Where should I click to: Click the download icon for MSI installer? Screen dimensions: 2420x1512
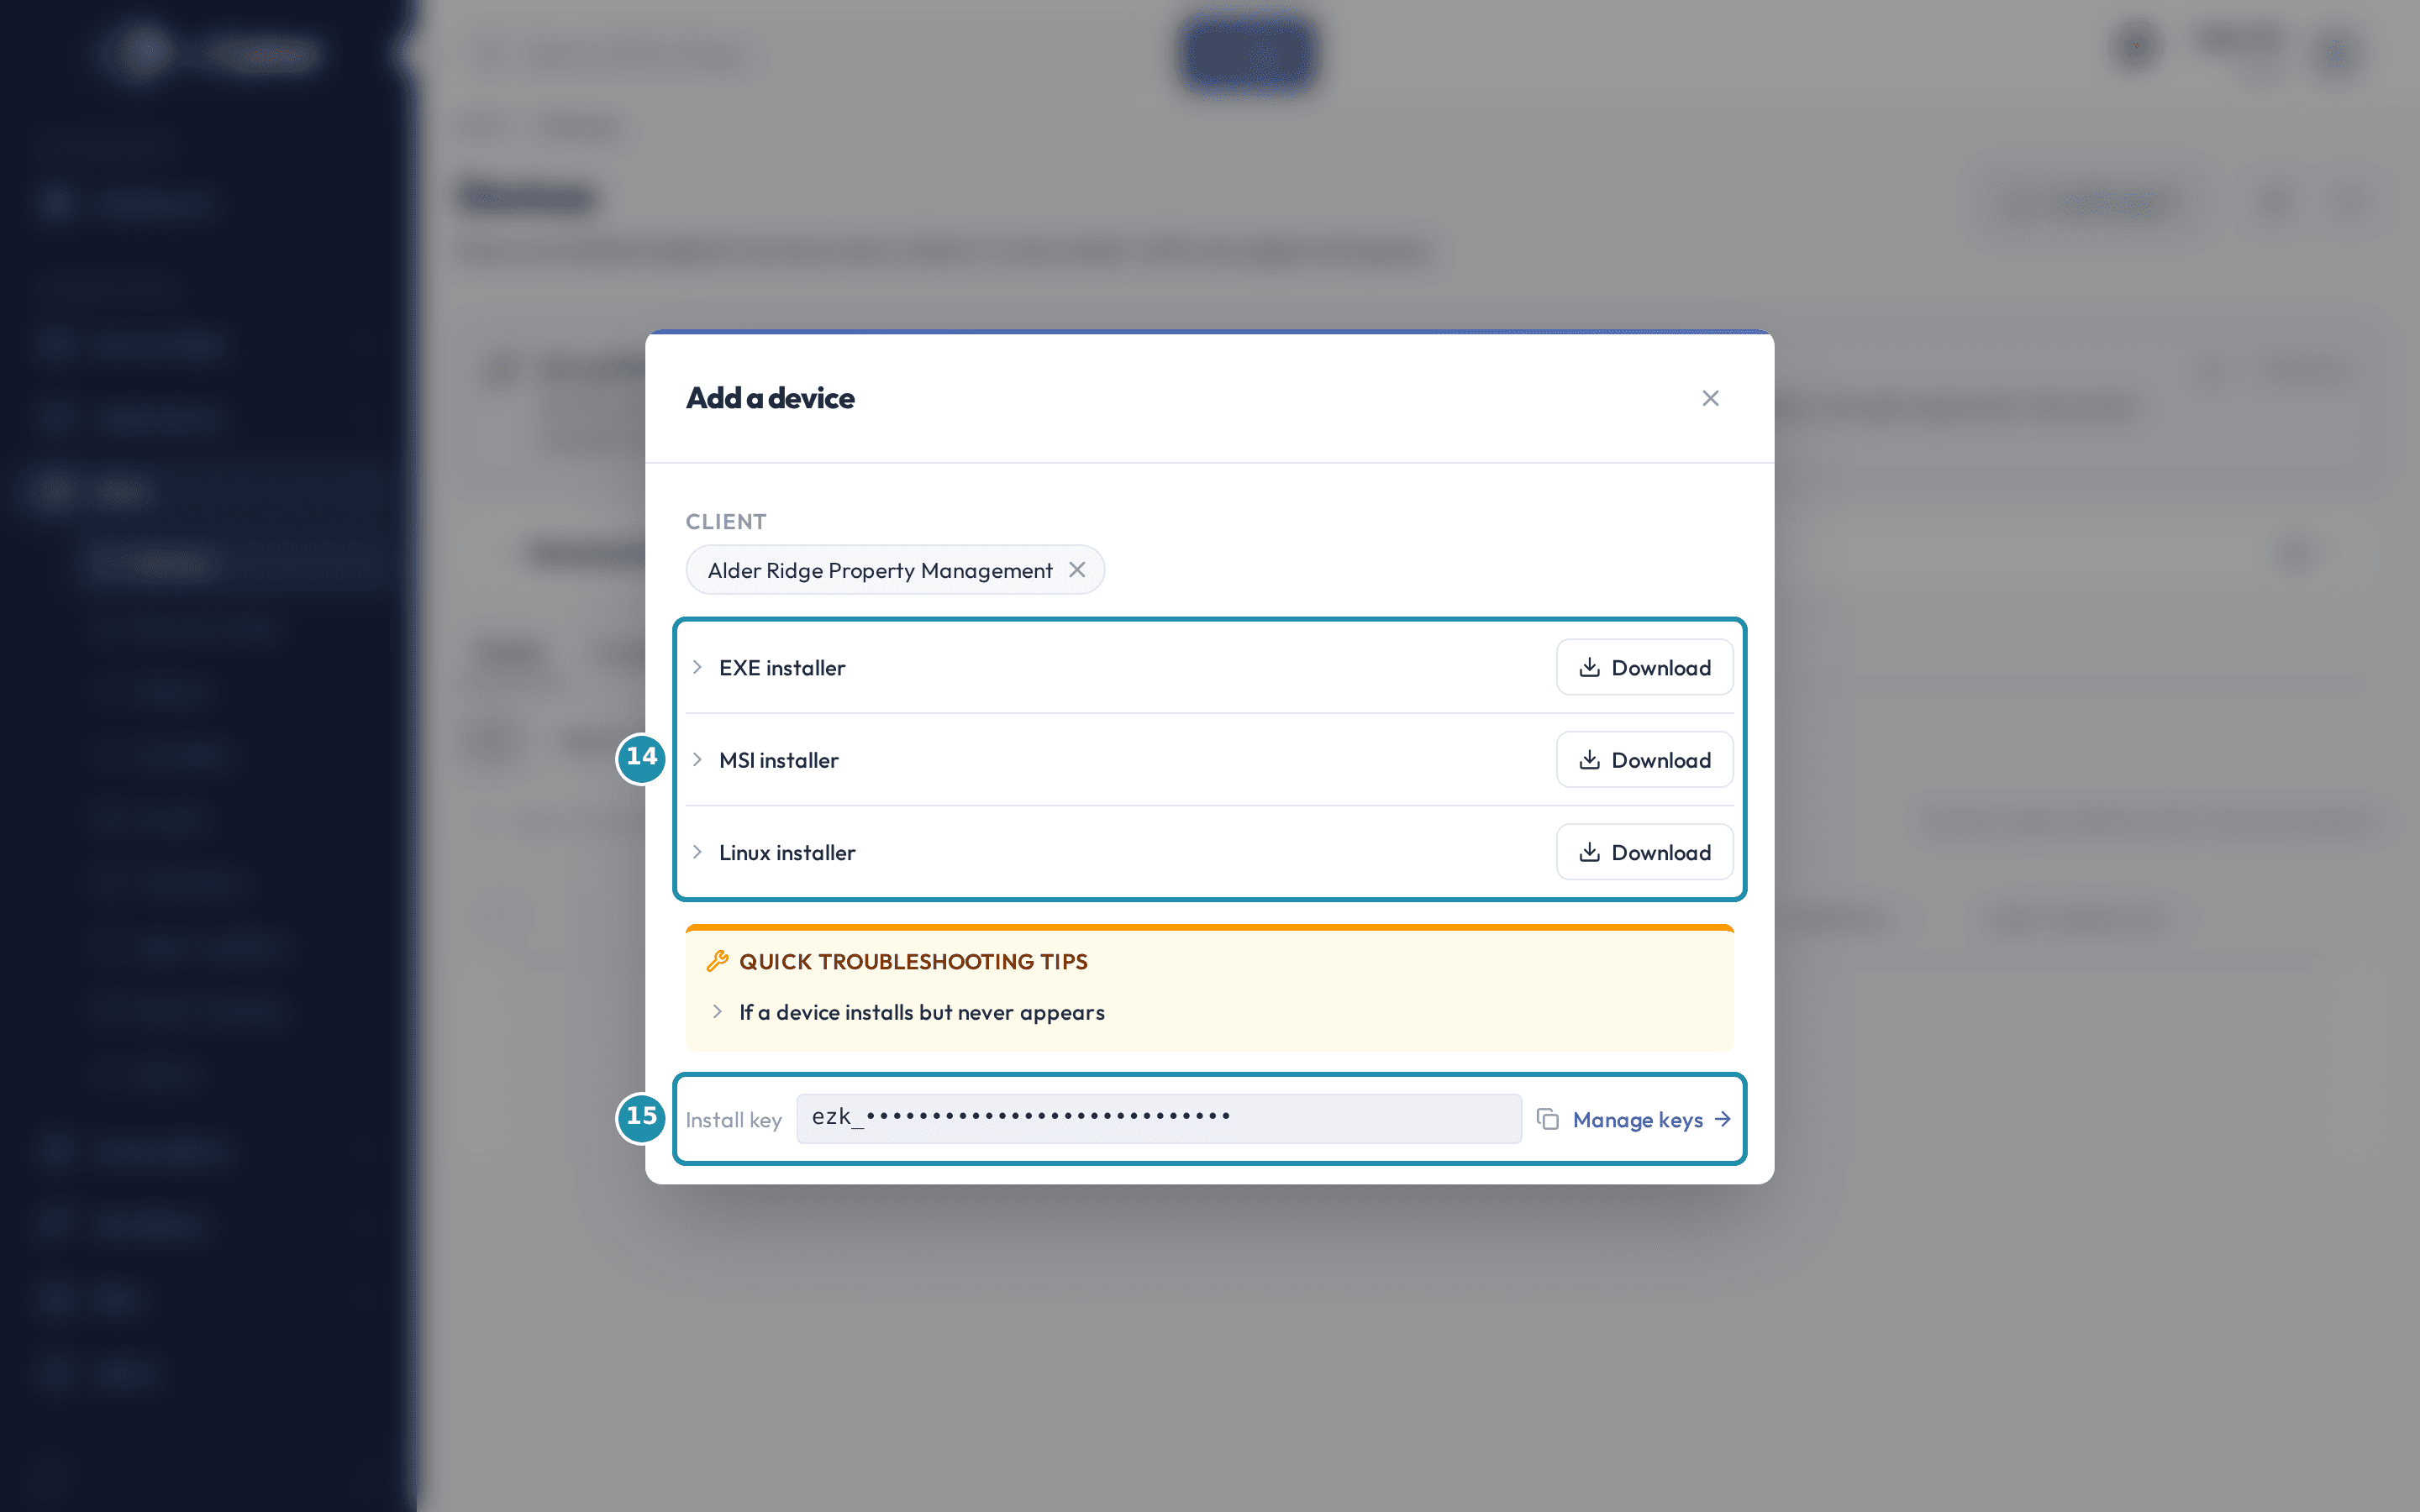[1589, 760]
